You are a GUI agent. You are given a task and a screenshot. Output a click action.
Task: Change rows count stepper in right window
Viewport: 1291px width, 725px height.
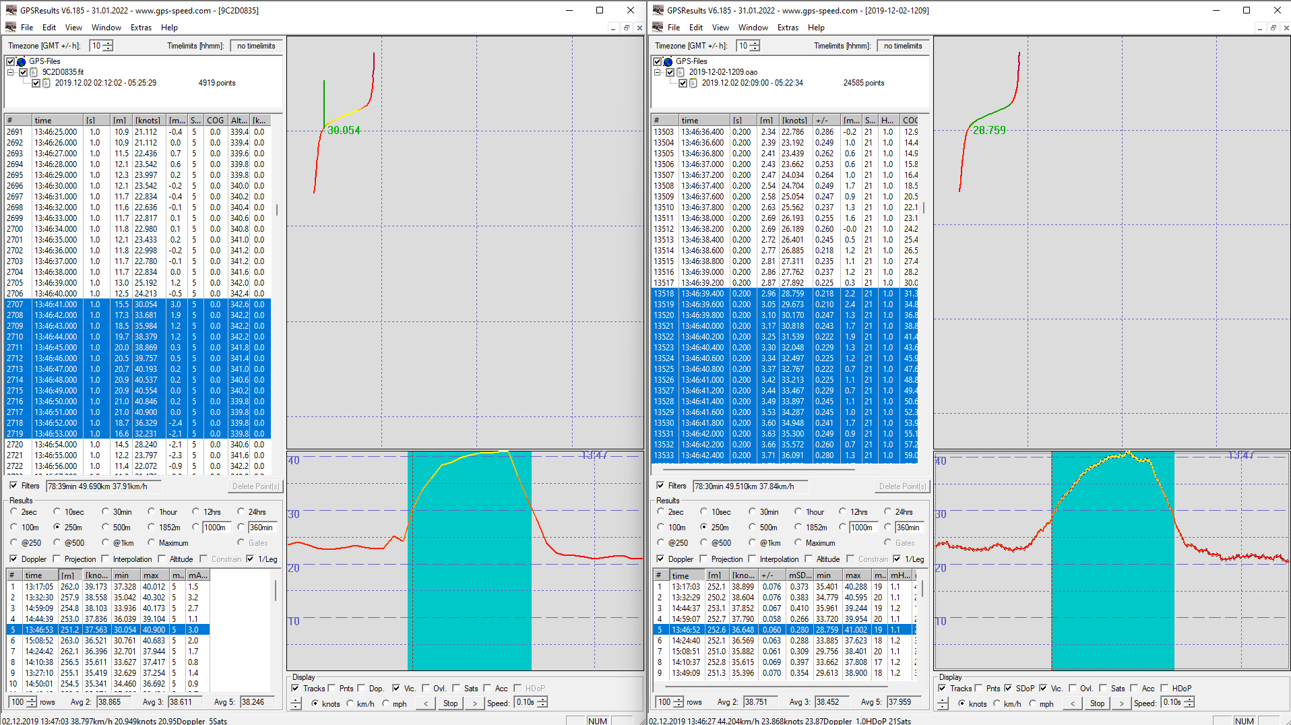[678, 702]
